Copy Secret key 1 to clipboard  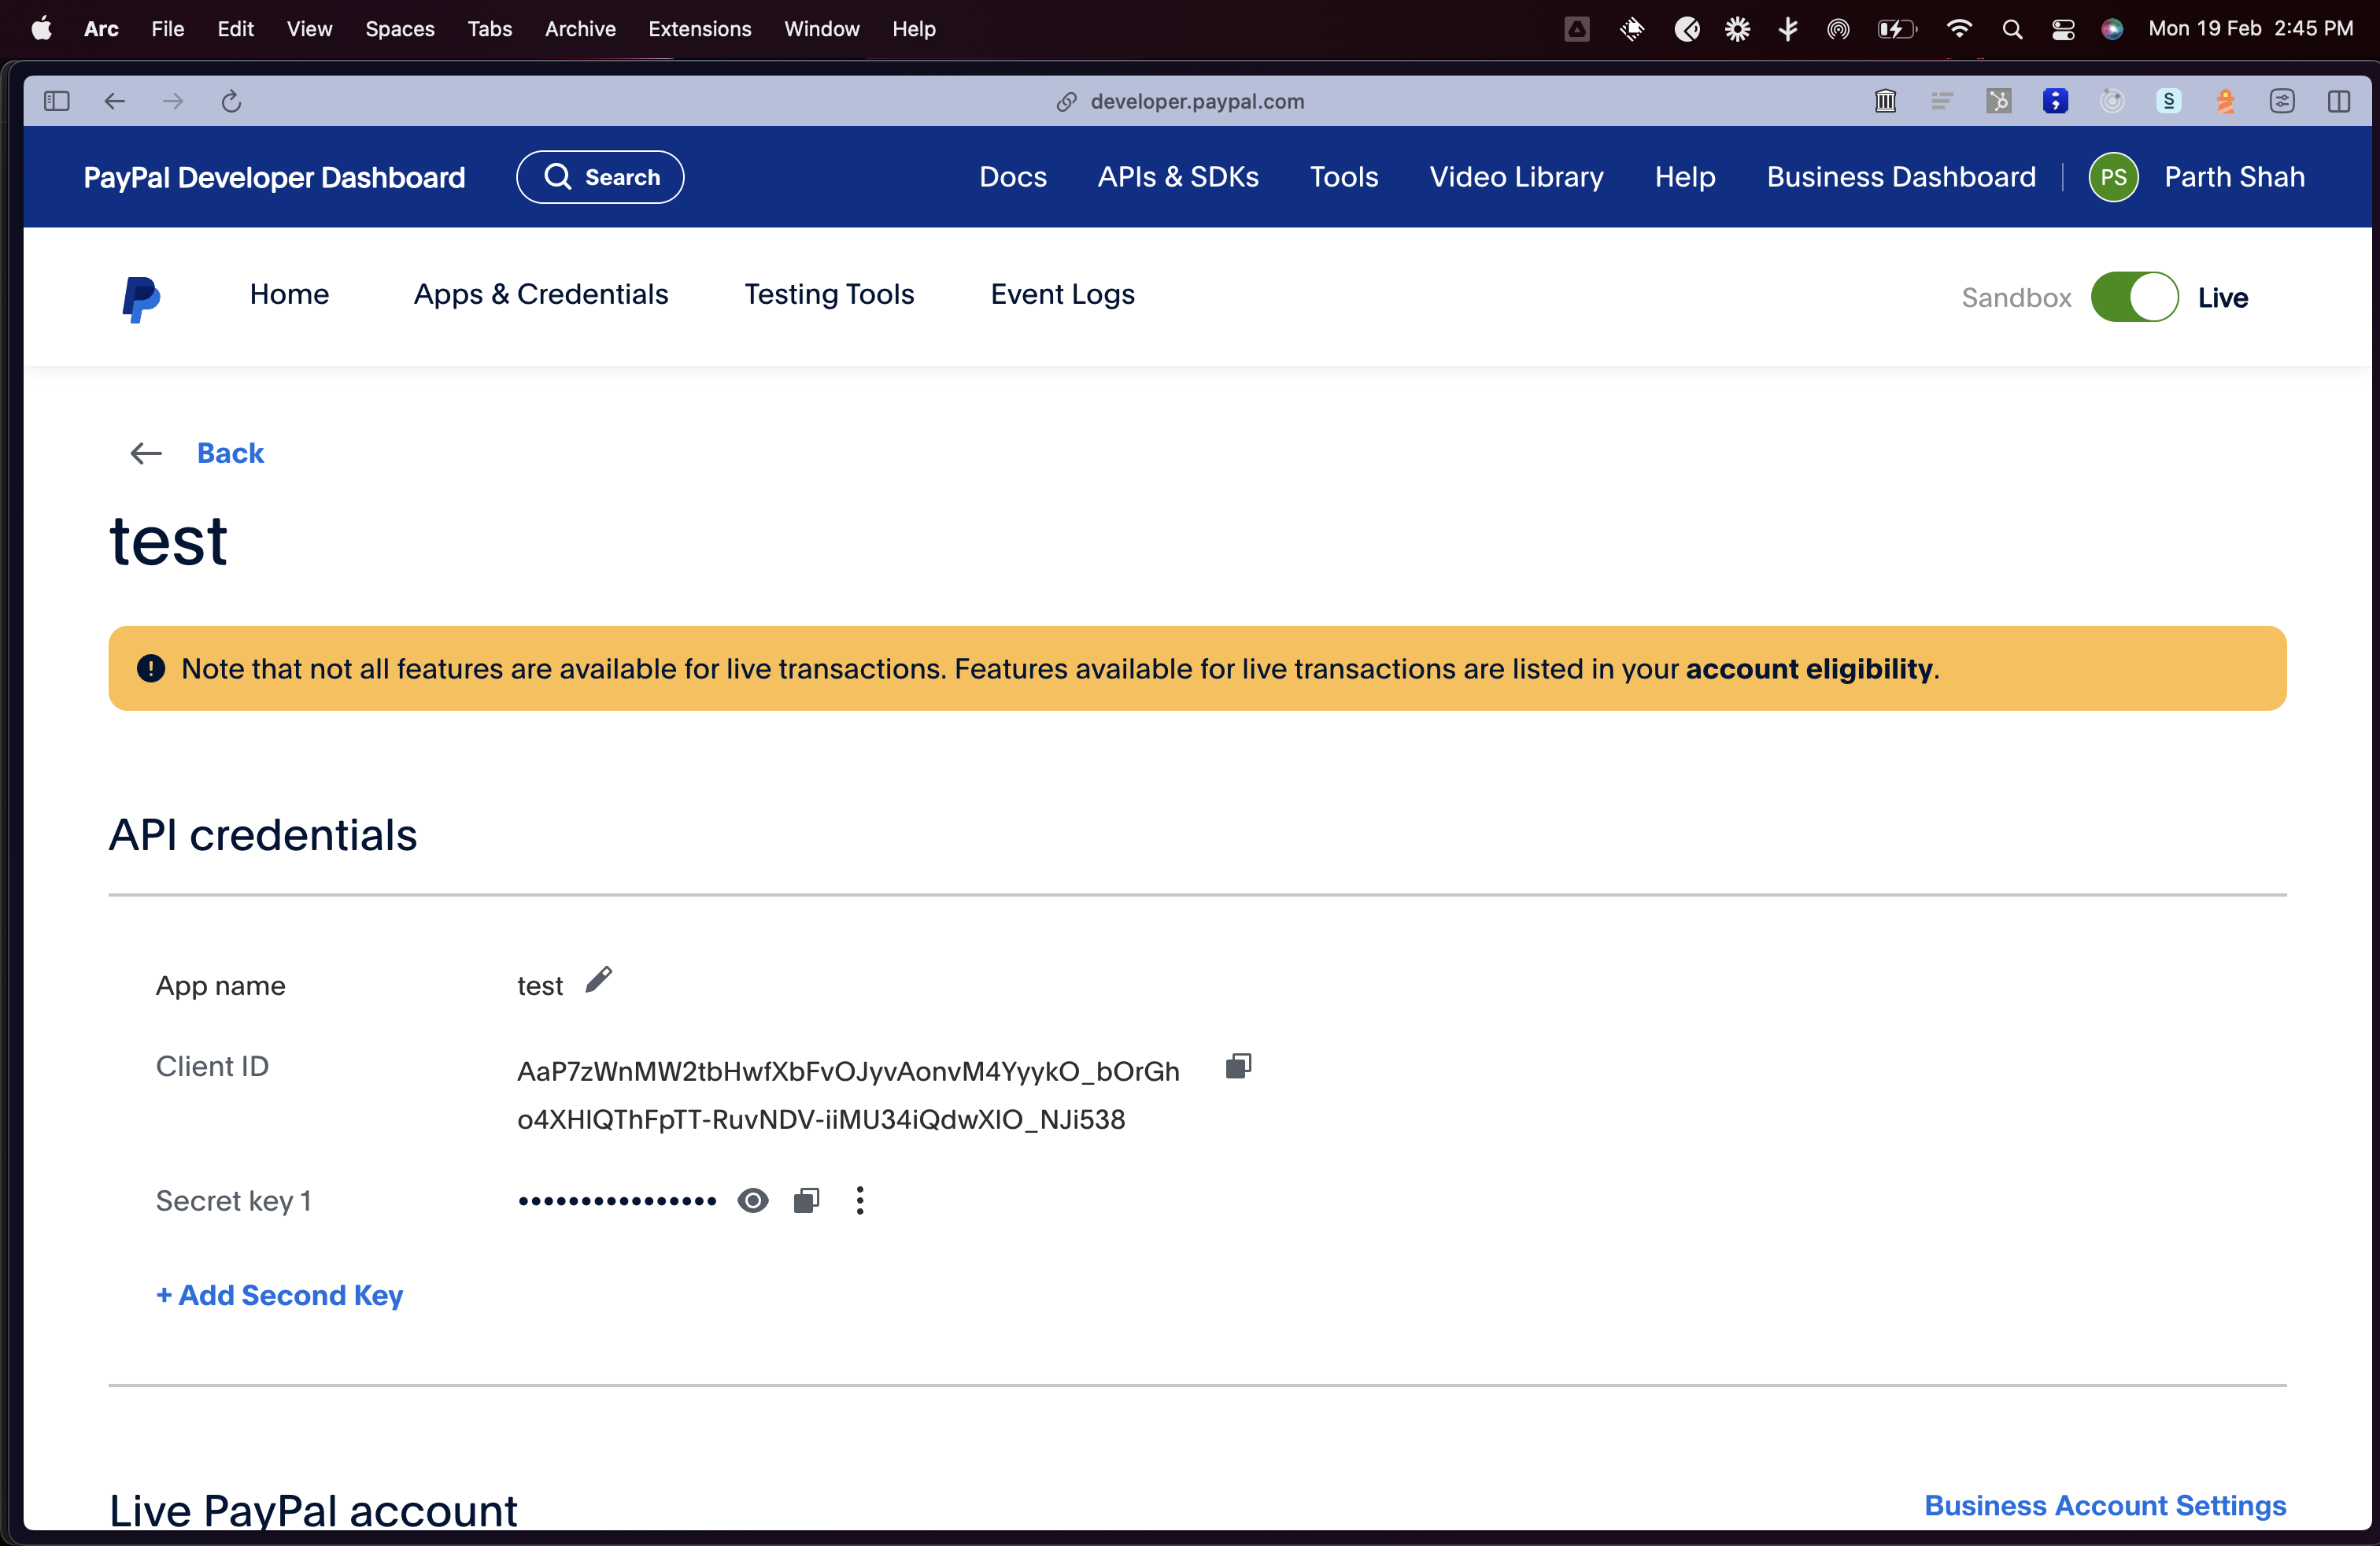[806, 1200]
